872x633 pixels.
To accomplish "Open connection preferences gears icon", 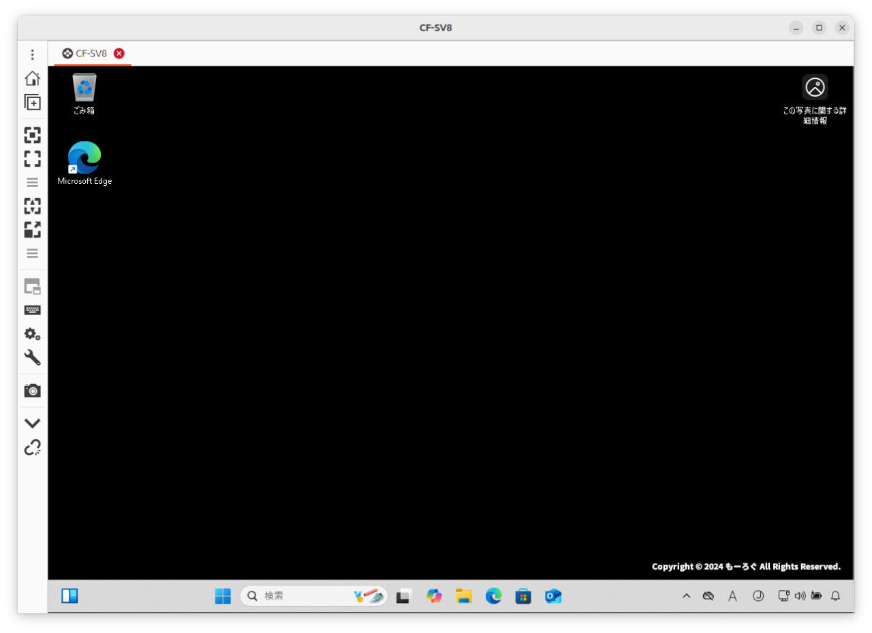I will [x=32, y=334].
